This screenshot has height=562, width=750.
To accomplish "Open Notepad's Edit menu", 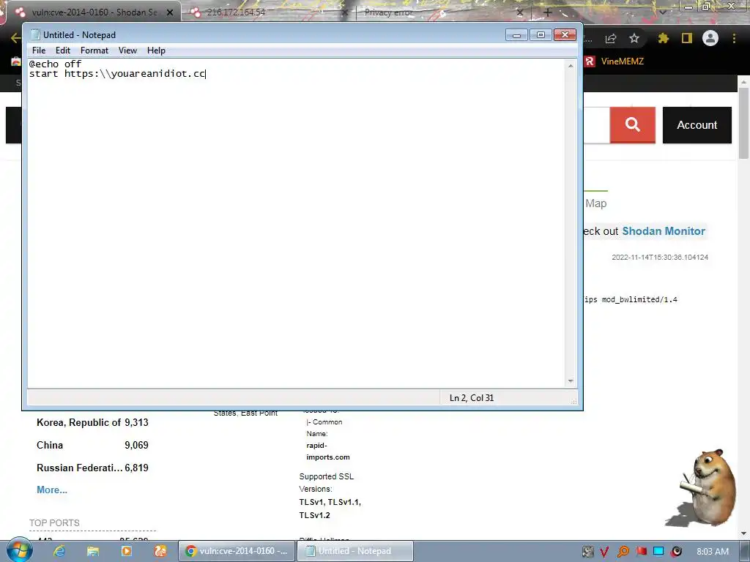I will tap(63, 50).
